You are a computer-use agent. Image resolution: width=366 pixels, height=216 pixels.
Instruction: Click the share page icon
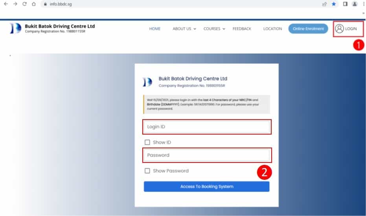[324, 4]
